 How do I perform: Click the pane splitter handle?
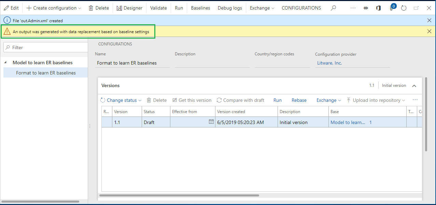click(90, 126)
